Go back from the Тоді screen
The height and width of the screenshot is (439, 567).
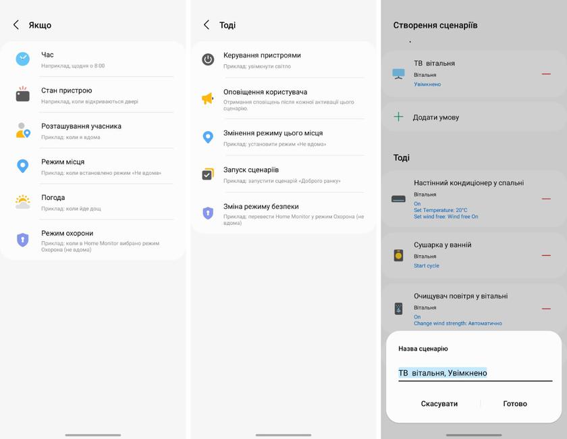pos(207,25)
